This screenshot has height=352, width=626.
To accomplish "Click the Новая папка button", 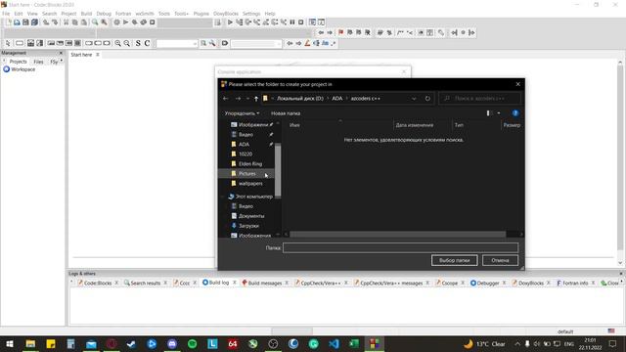I will [286, 113].
